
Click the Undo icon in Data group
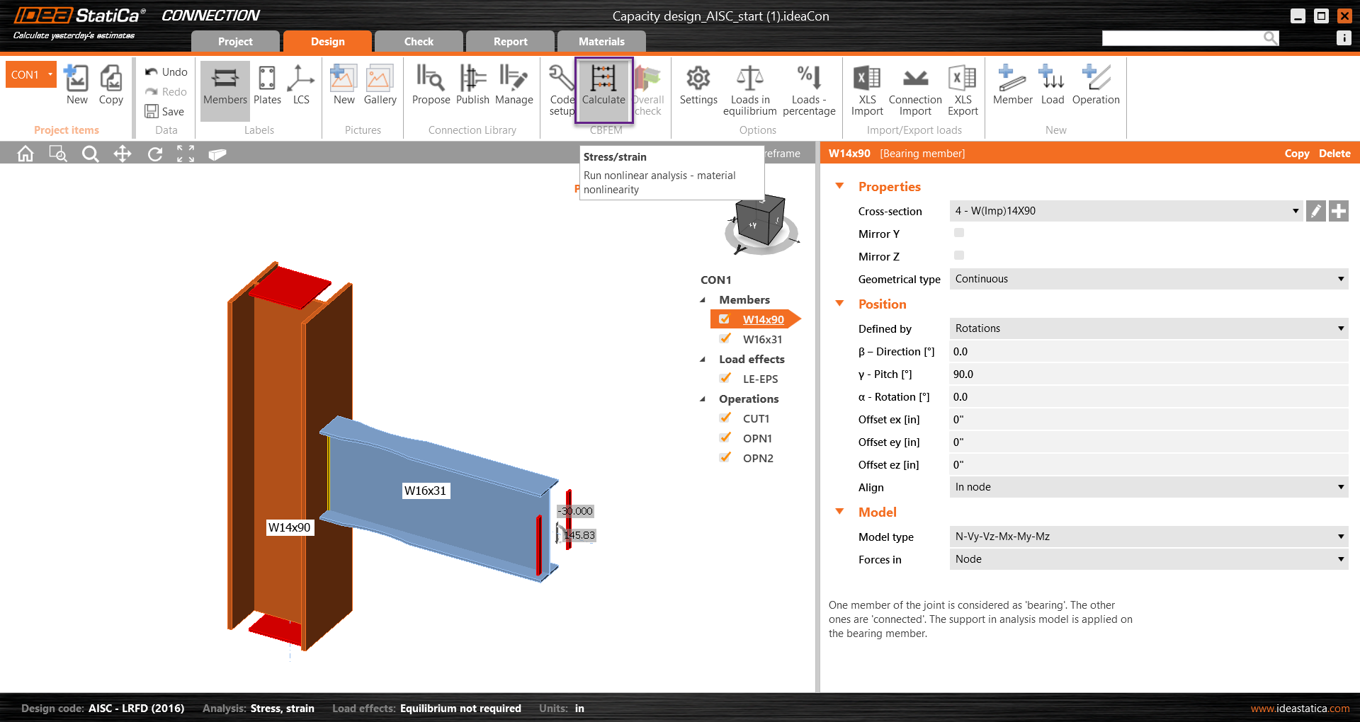coord(152,71)
